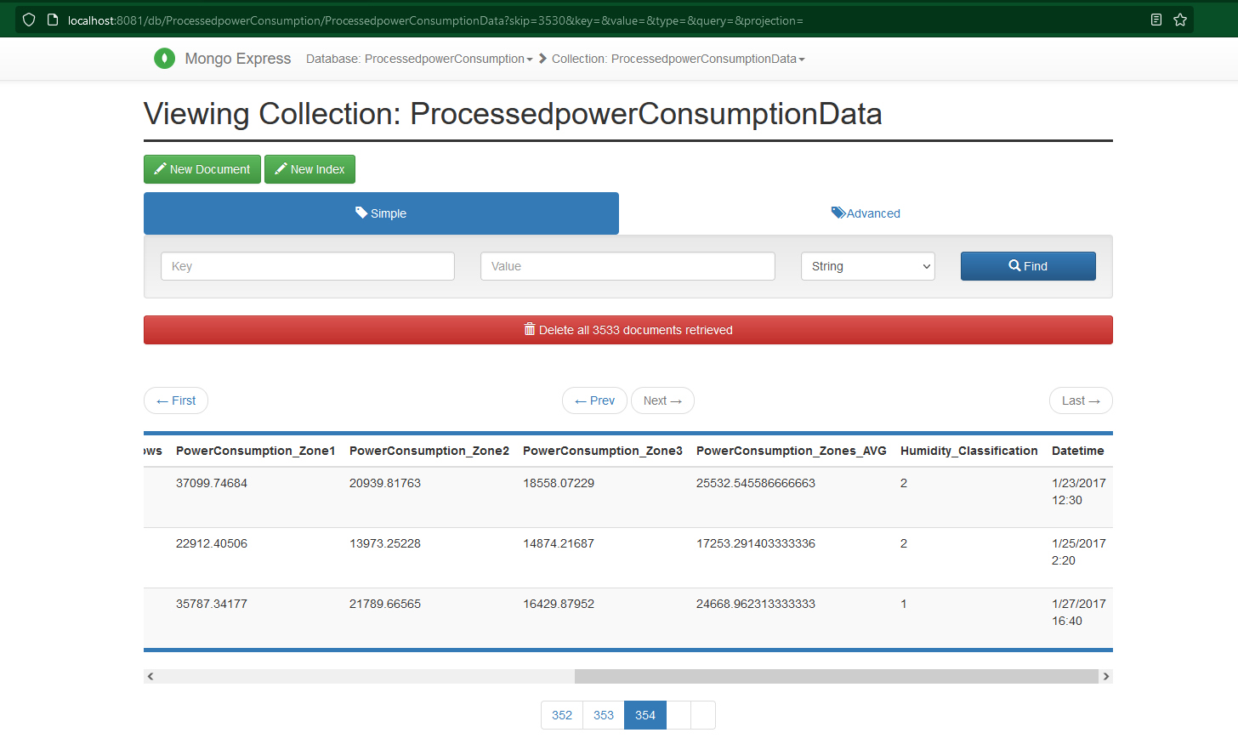Switch to the Advanced search tab
The width and height of the screenshot is (1238, 744).
(866, 213)
